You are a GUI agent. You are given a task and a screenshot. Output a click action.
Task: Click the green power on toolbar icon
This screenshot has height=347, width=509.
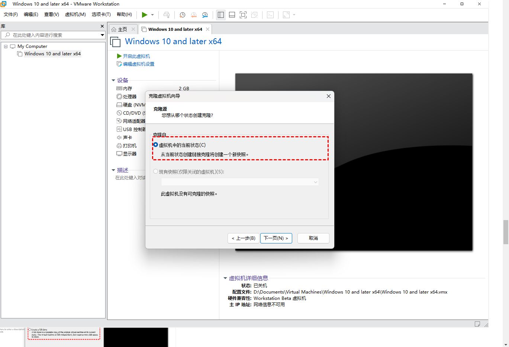(x=145, y=15)
